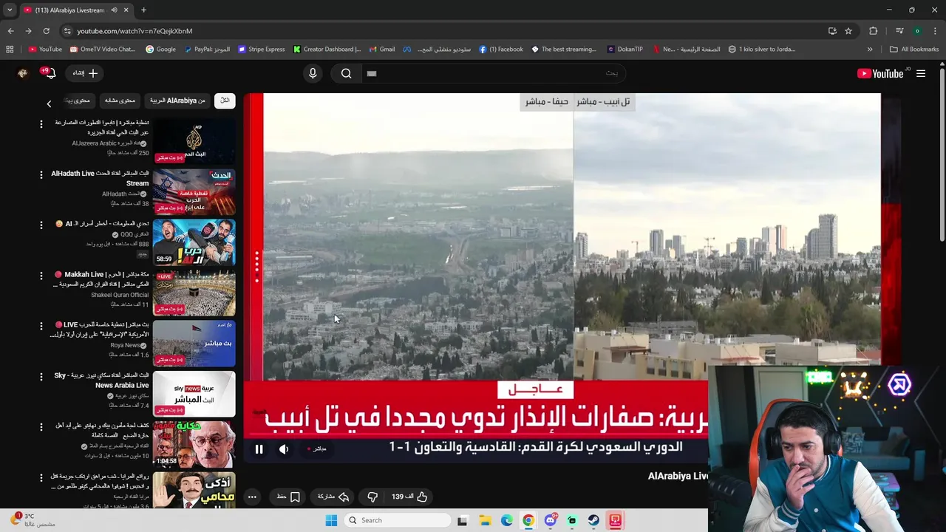This screenshot has height=532, width=946.
Task: Open a new browser tab
Action: pyautogui.click(x=143, y=10)
